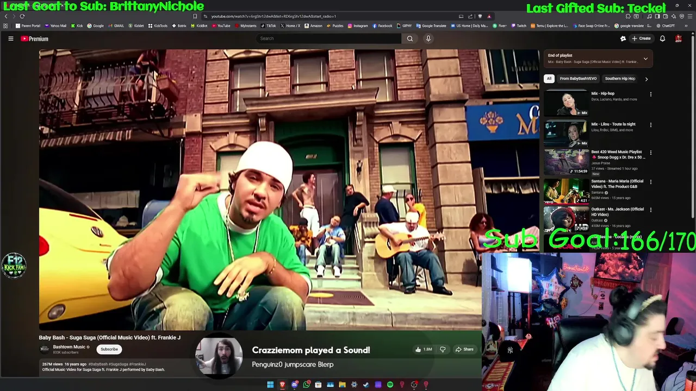Screen dimensions: 696x391
Task: Open the TikTok bookmark
Action: tap(269, 26)
